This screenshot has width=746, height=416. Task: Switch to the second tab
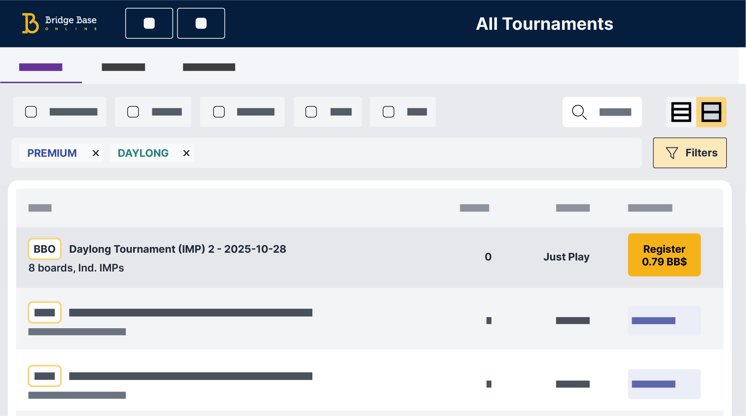click(123, 67)
